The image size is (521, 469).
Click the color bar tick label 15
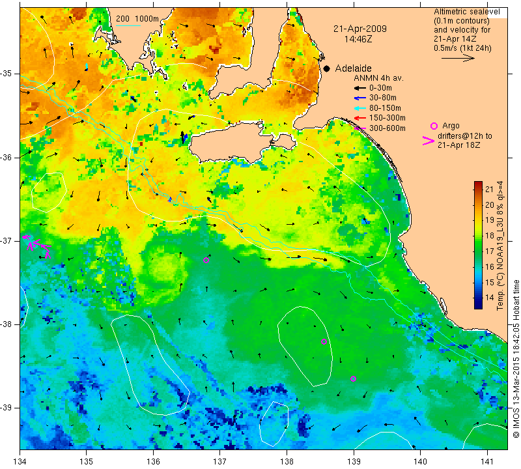pyautogui.click(x=490, y=283)
